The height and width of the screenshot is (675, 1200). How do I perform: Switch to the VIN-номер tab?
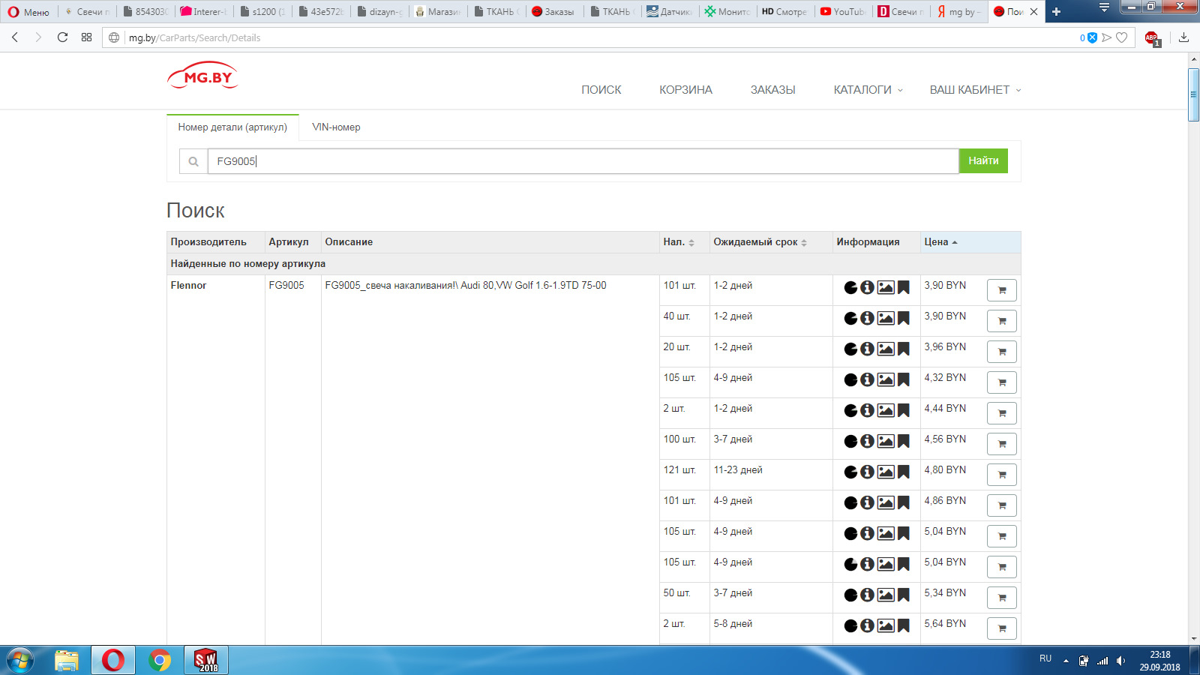pos(336,127)
